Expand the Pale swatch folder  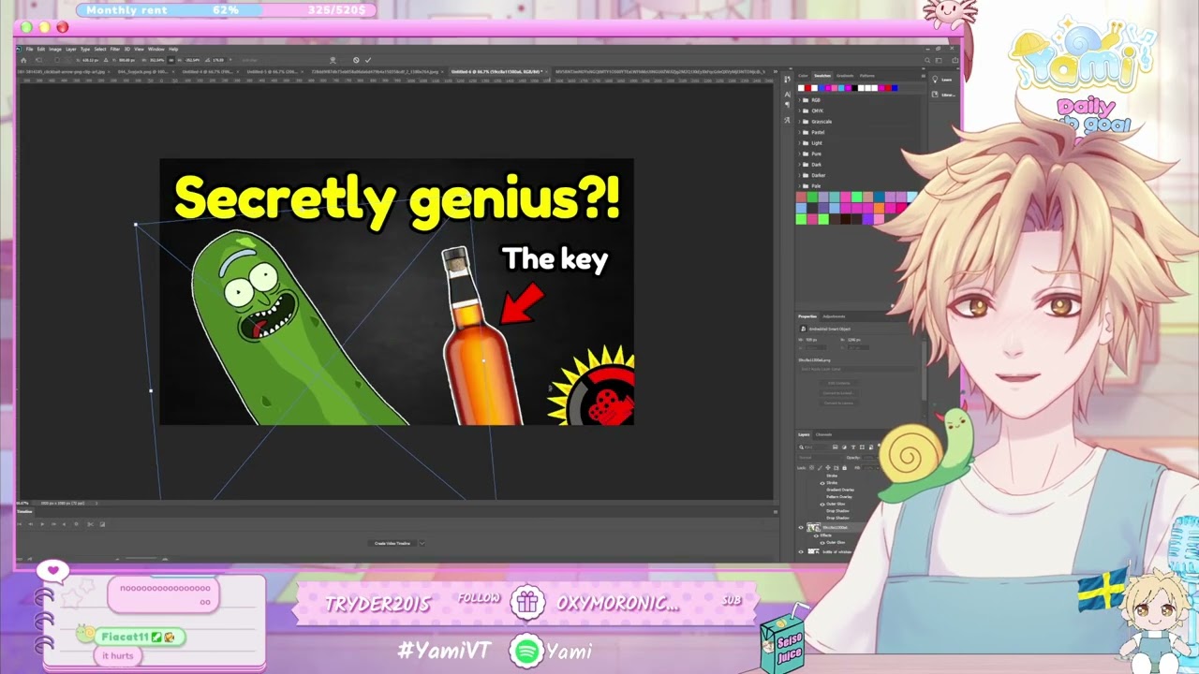click(799, 186)
